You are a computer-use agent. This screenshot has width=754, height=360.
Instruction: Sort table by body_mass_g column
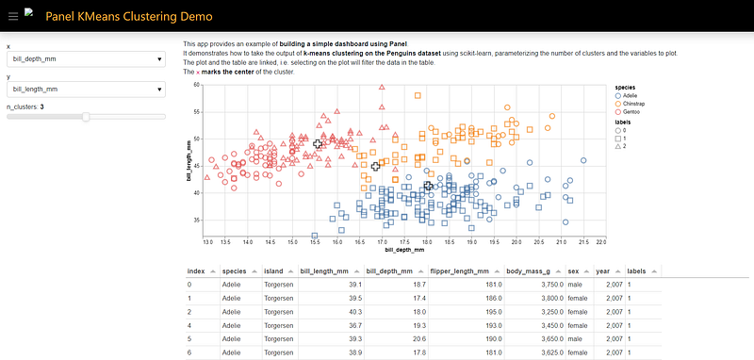535,271
